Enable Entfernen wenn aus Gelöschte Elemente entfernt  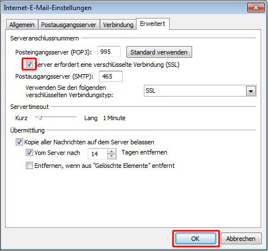tap(29, 166)
